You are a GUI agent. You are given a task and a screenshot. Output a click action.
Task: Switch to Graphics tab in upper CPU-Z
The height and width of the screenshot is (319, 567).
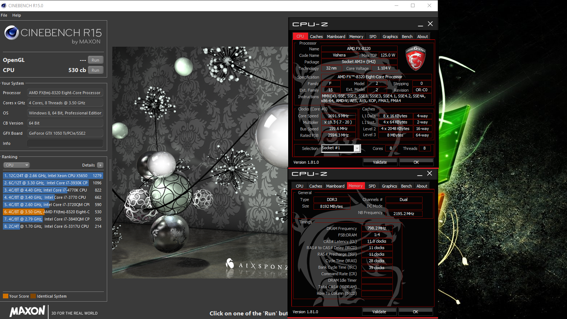coord(390,37)
